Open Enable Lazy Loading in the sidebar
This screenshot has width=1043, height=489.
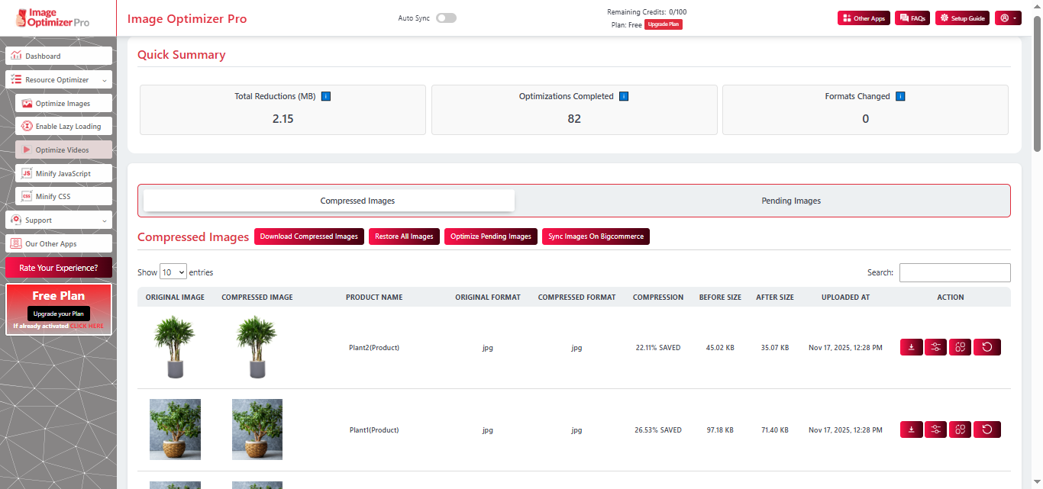[x=63, y=127]
